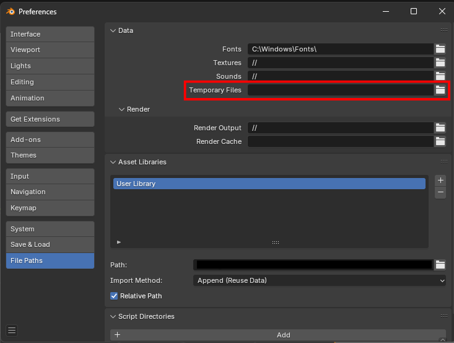Collapse the Render subpanel
Viewport: 454px width, 343px height.
click(x=121, y=109)
